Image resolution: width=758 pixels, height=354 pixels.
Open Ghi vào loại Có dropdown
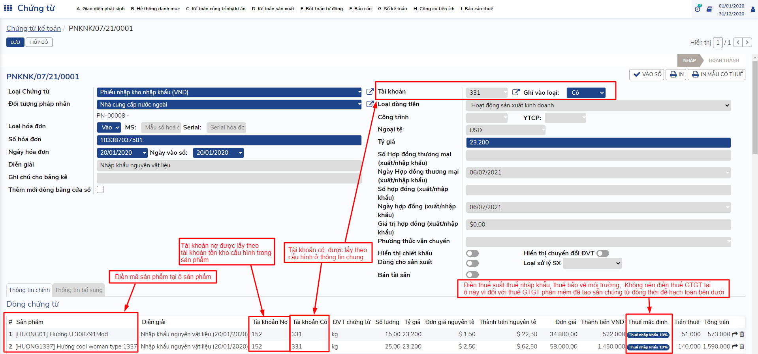[586, 93]
